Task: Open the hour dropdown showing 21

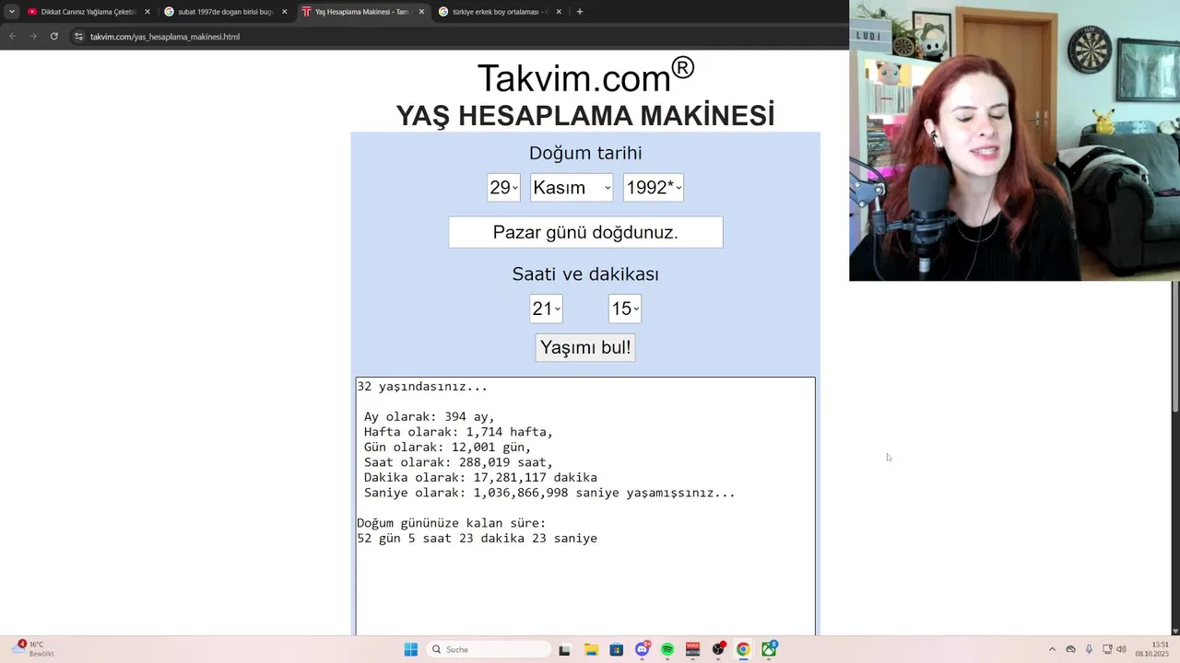Action: 546,308
